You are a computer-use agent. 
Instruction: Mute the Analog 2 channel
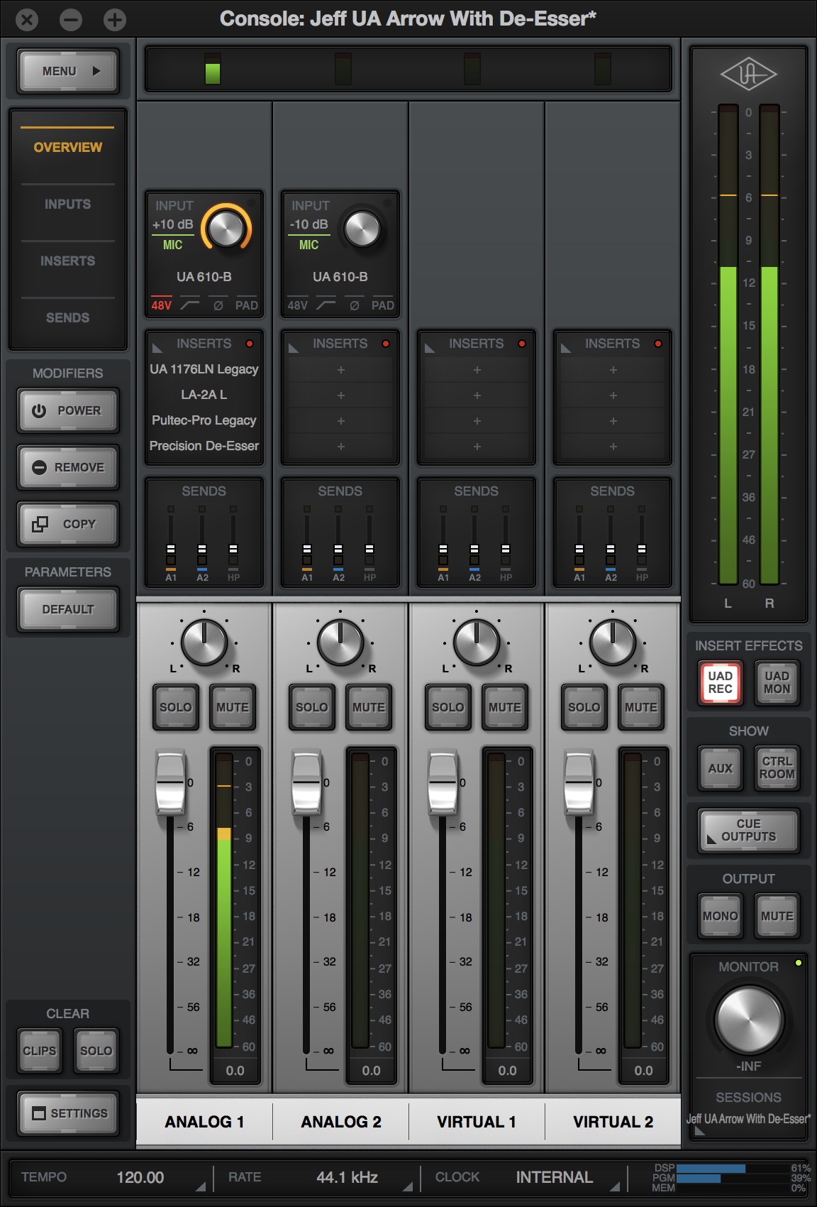[x=368, y=707]
